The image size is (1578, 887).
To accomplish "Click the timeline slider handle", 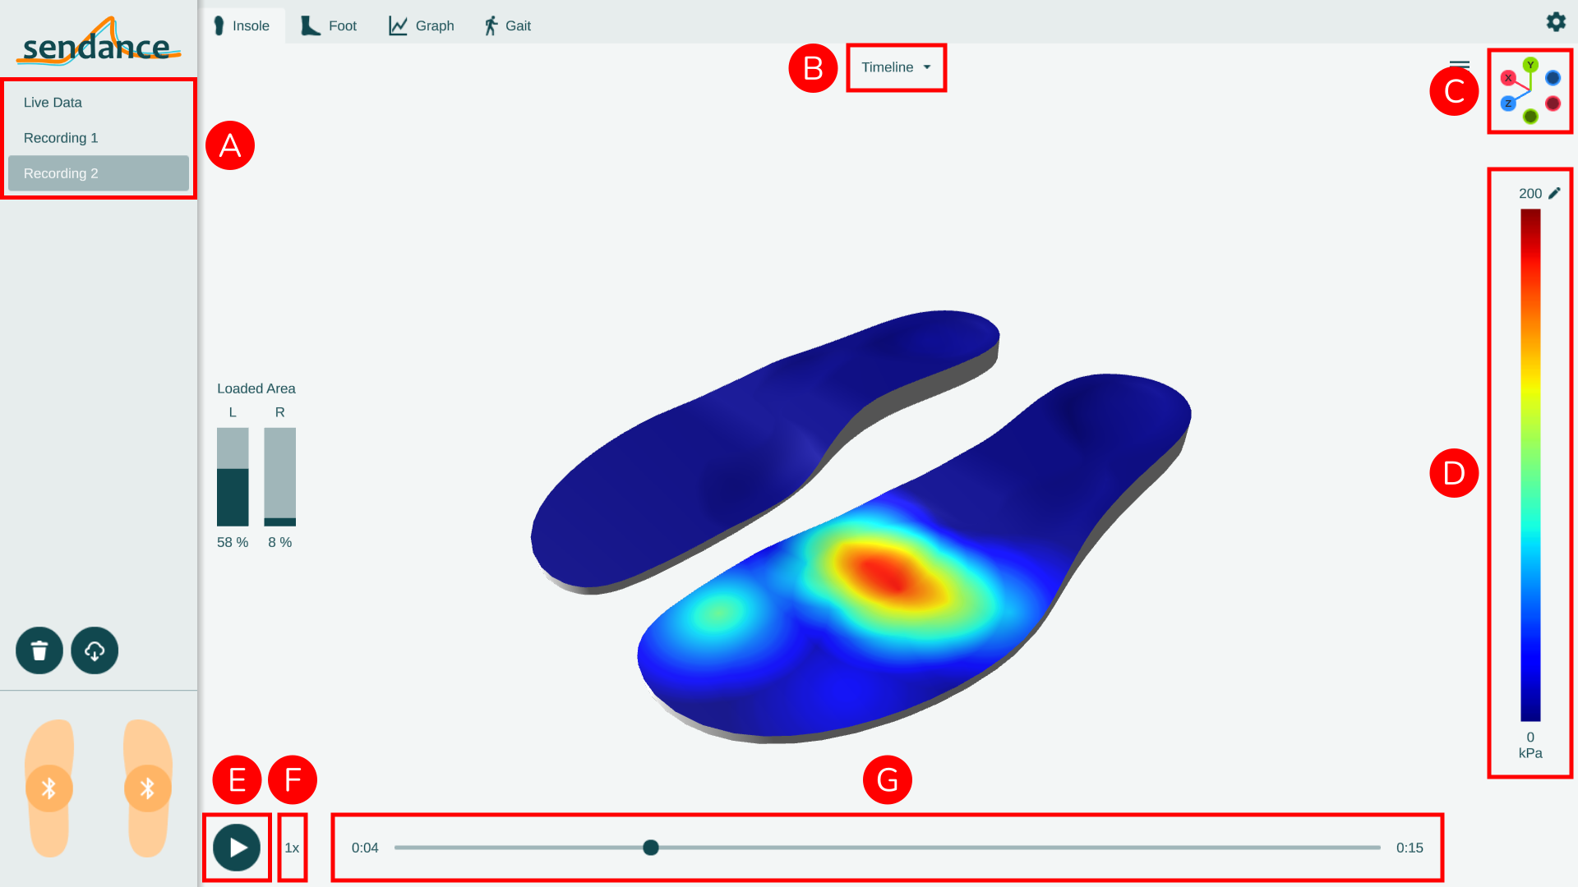I will tap(651, 848).
